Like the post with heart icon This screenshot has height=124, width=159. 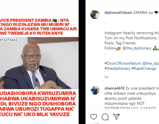[94, 117]
